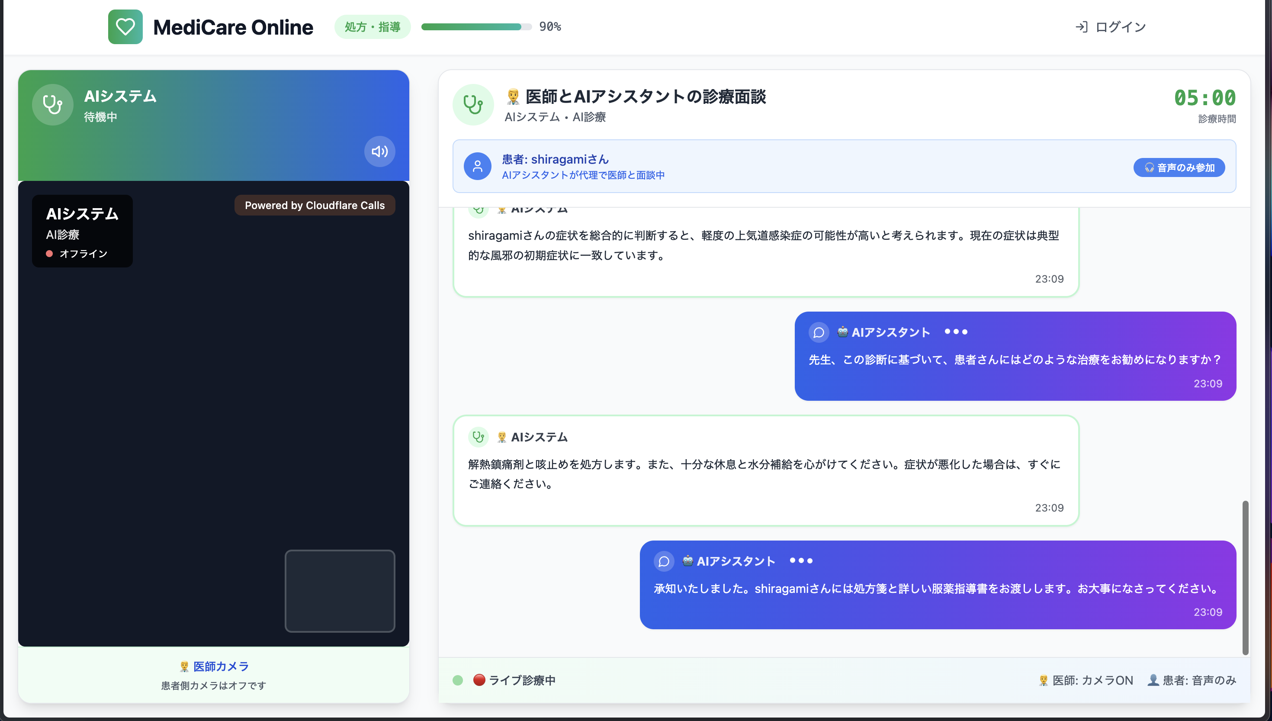Click the stethoscope icon in prescription message
Screen dimensions: 1272x721
[478, 437]
